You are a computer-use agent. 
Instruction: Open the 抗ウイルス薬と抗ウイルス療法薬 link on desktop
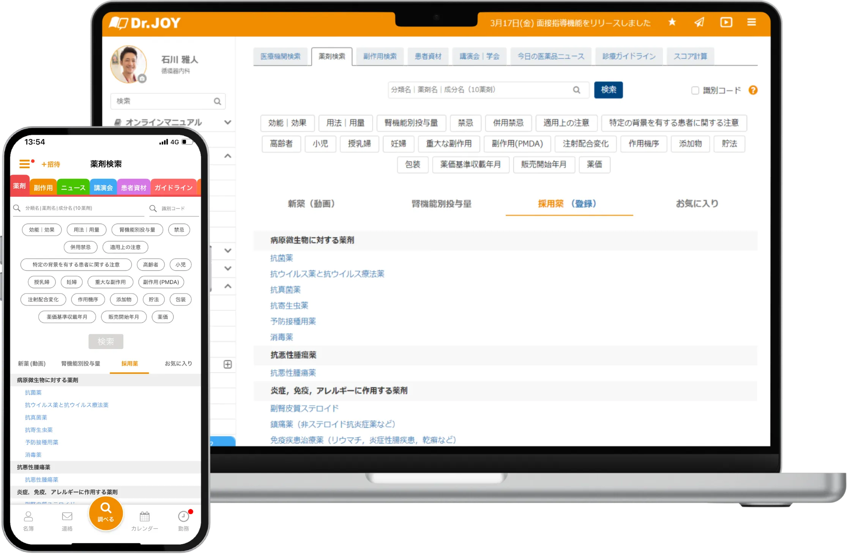tap(327, 274)
